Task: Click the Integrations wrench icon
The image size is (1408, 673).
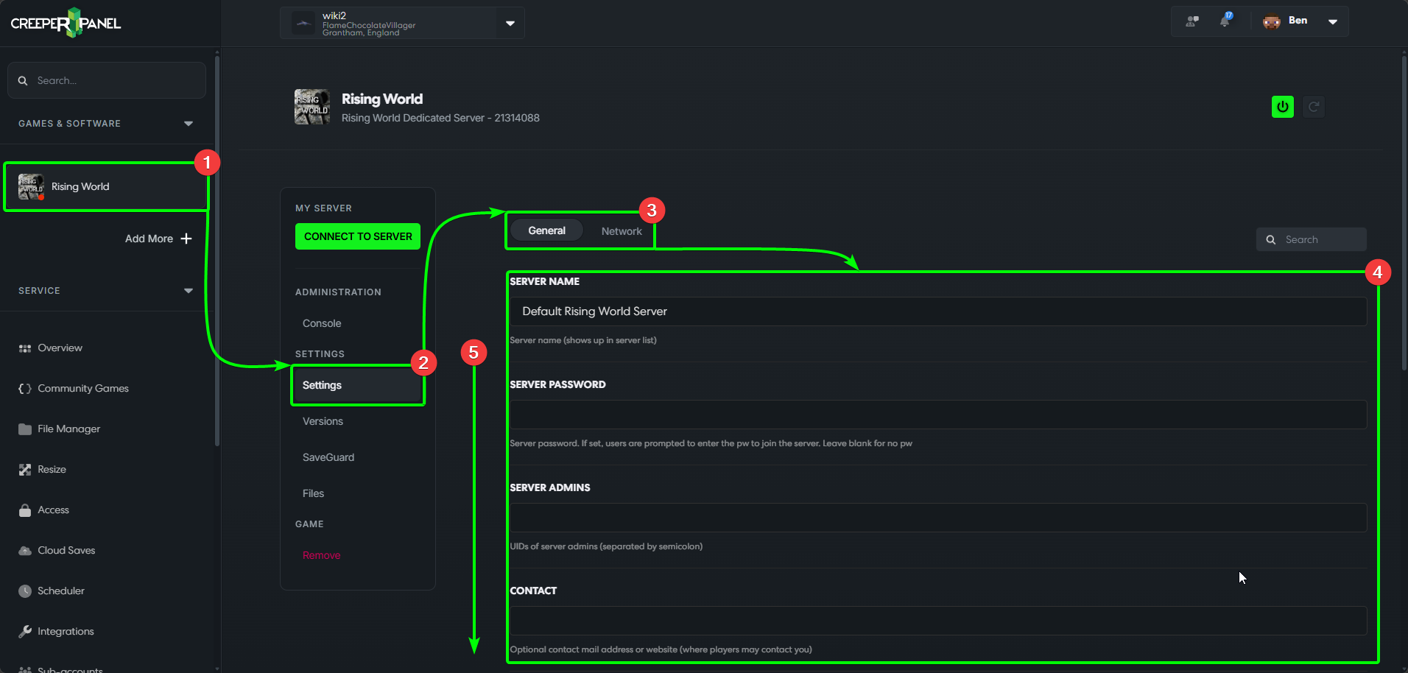Action: [x=25, y=632]
